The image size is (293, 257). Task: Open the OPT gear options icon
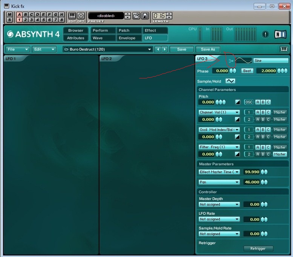(x=81, y=15)
